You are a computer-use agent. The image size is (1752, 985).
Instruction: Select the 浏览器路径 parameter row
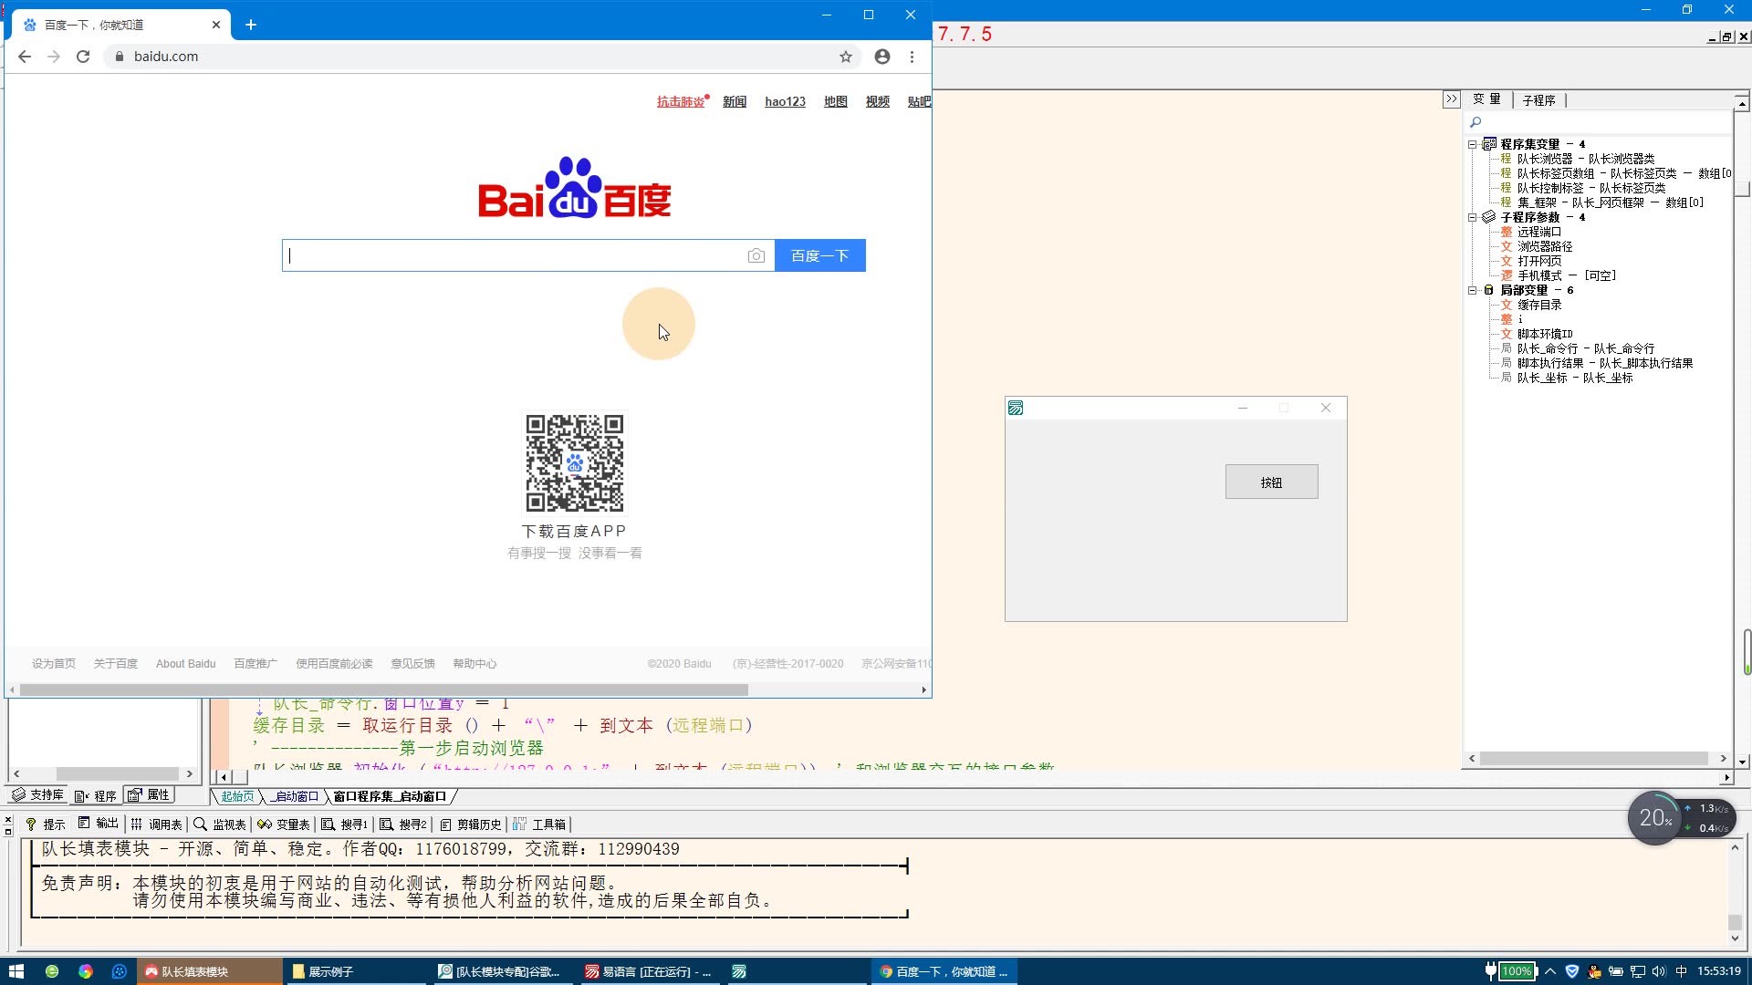(x=1545, y=246)
